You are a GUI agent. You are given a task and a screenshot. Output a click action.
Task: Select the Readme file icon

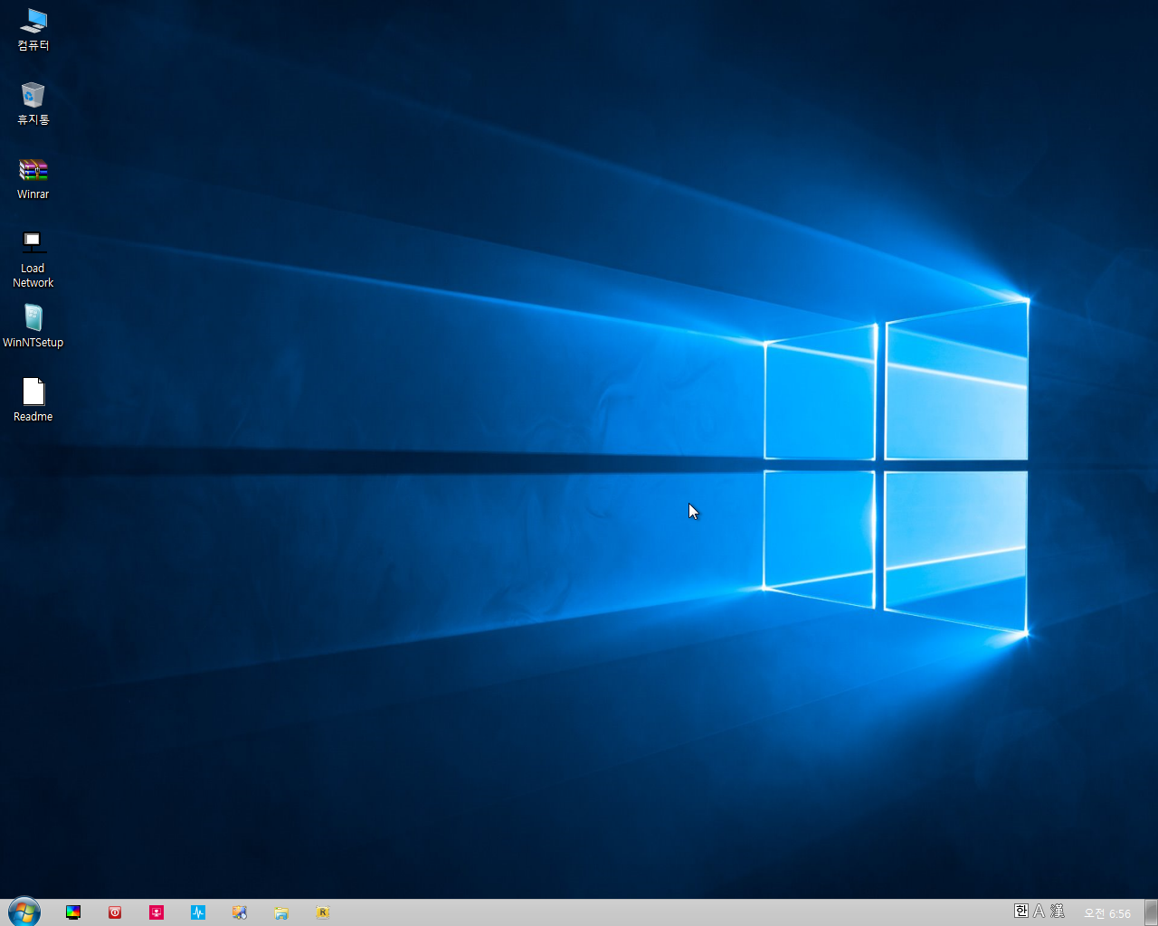pyautogui.click(x=33, y=401)
